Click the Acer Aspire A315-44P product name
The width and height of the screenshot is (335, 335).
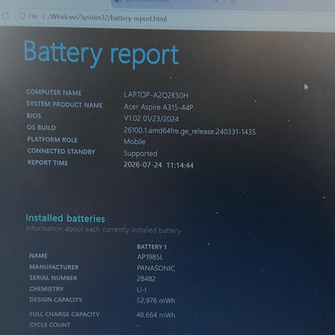click(x=159, y=107)
